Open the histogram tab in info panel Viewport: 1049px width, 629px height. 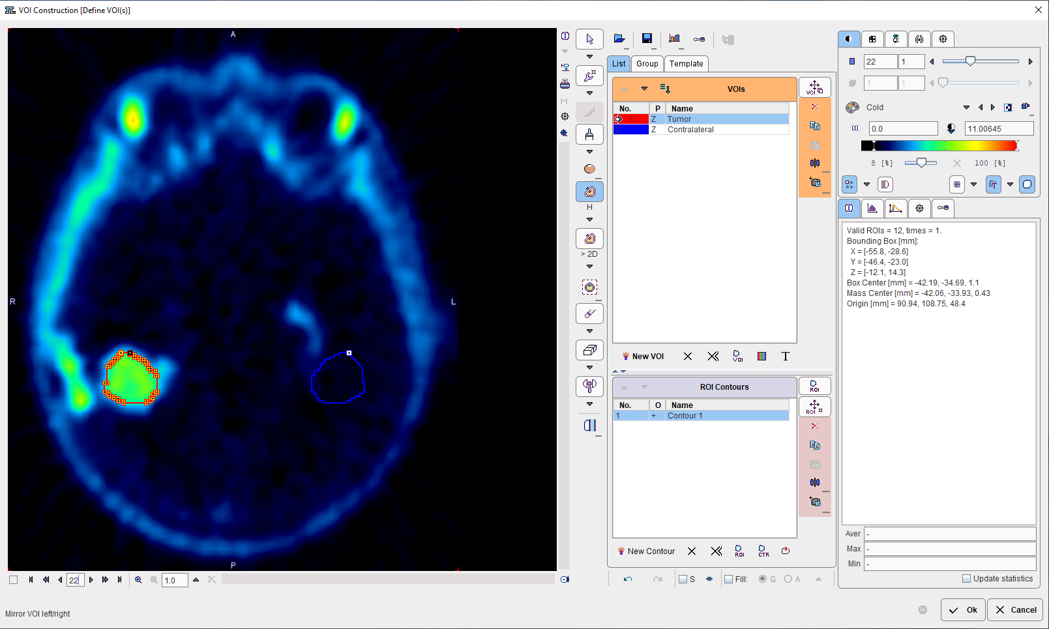(872, 209)
